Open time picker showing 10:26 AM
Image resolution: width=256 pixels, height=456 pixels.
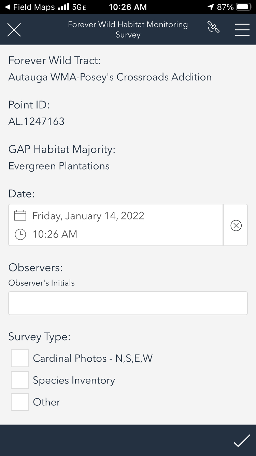[x=55, y=234]
